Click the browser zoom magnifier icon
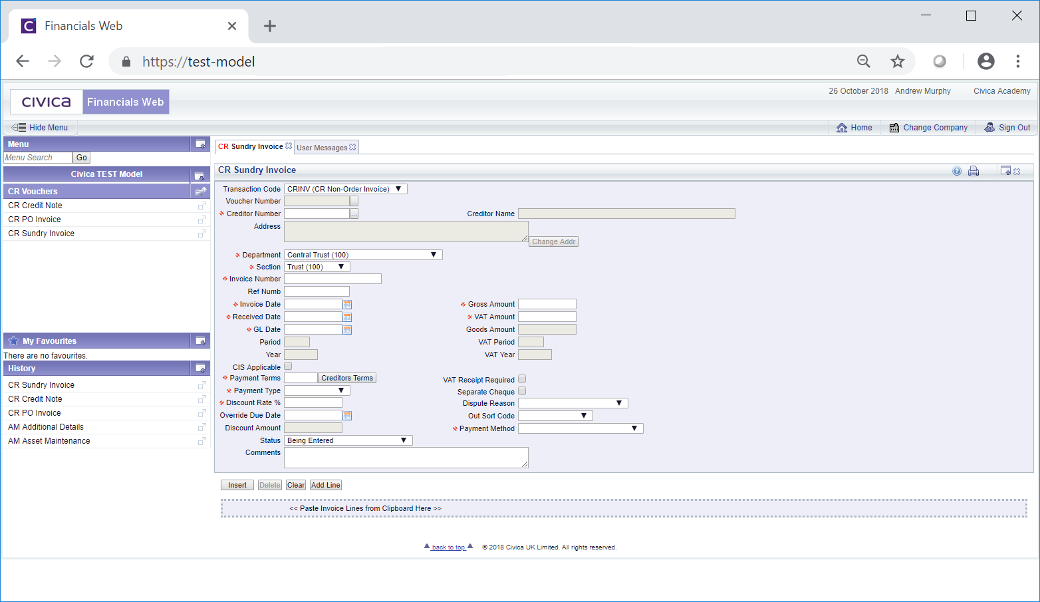 [864, 61]
